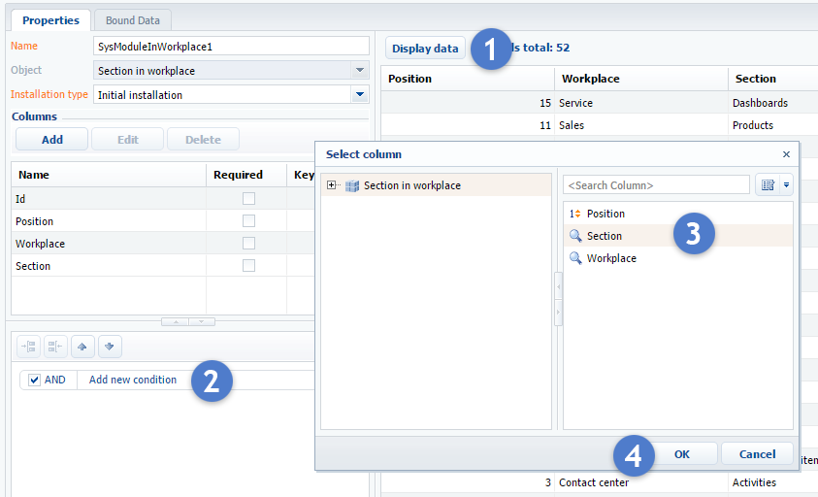Click the Display data button
Image resolution: width=818 pixels, height=497 pixels.
point(425,49)
